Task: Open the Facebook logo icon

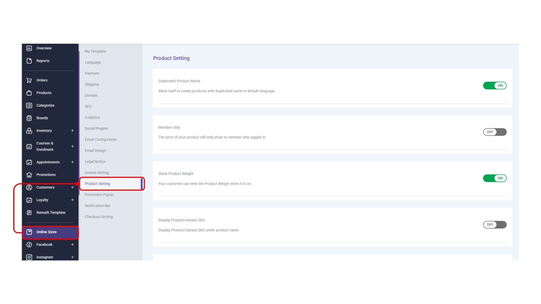Action: click(29, 245)
